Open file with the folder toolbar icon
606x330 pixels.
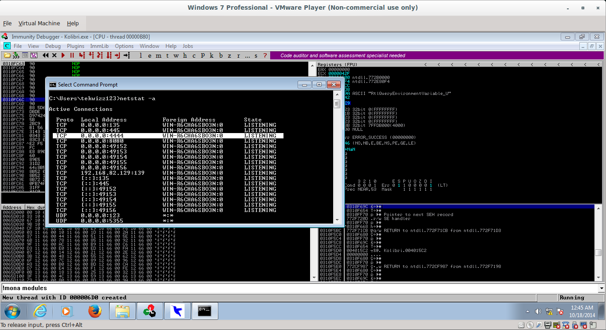point(7,55)
